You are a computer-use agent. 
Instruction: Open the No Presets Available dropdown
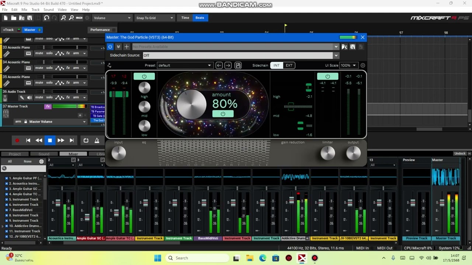(x=235, y=47)
